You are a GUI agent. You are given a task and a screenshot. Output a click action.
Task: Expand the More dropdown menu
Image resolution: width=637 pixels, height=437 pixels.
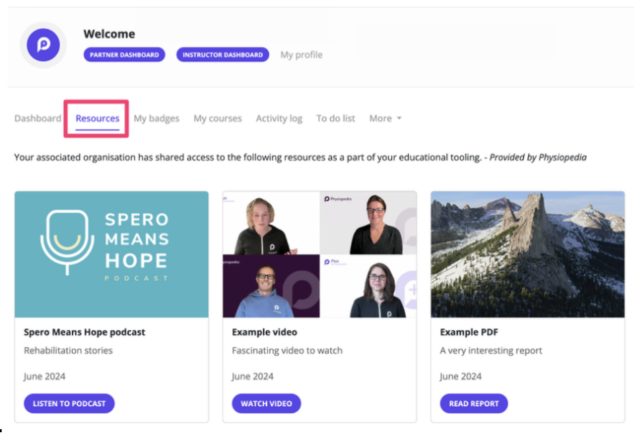(x=385, y=118)
